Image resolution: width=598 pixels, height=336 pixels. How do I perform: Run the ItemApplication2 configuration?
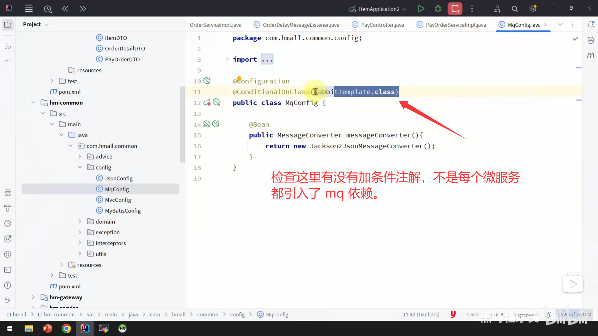tap(421, 9)
